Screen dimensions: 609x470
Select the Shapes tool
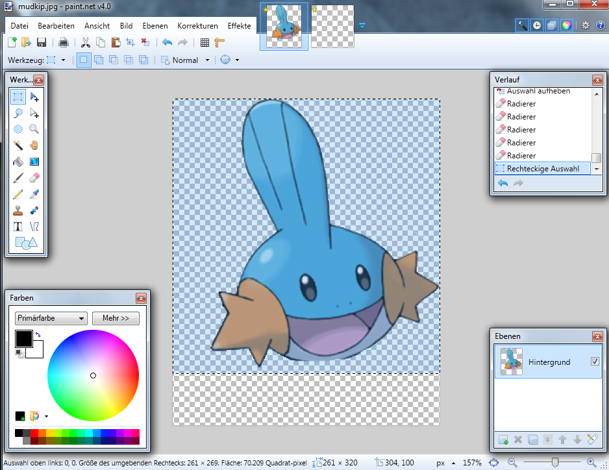[26, 243]
